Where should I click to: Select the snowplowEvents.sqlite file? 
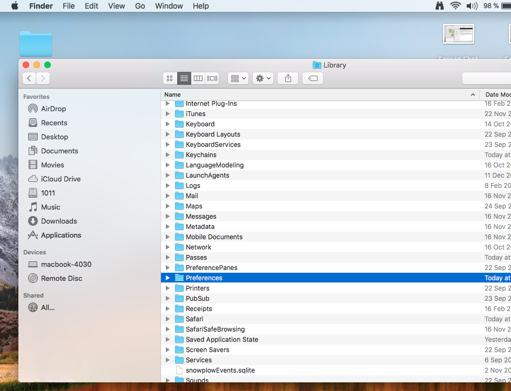click(336, 370)
